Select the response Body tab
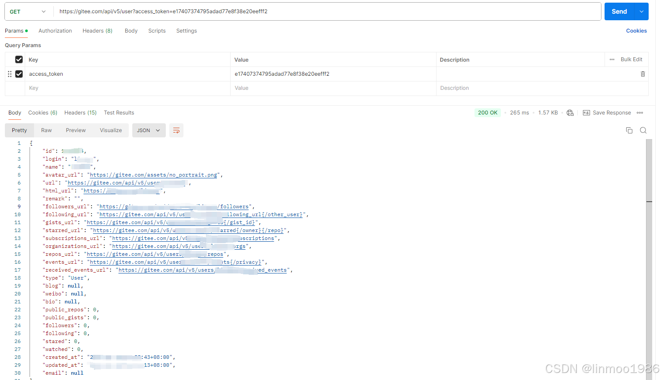 coord(15,113)
